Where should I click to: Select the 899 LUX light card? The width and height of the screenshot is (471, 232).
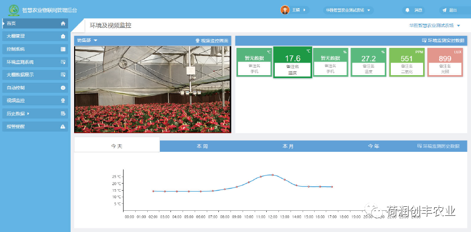[445, 62]
